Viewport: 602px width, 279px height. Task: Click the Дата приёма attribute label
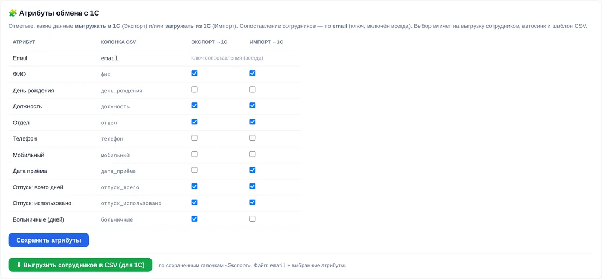(30, 171)
